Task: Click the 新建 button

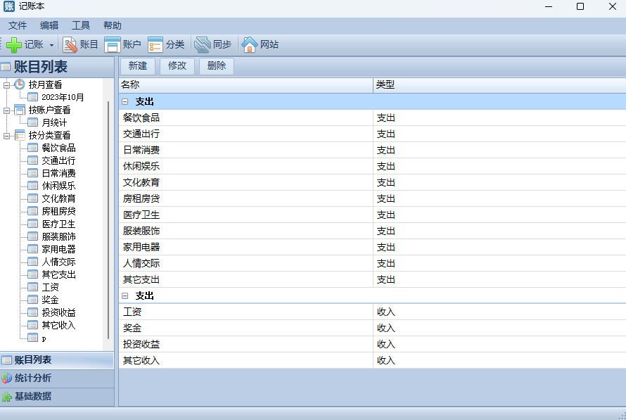Action: 138,66
